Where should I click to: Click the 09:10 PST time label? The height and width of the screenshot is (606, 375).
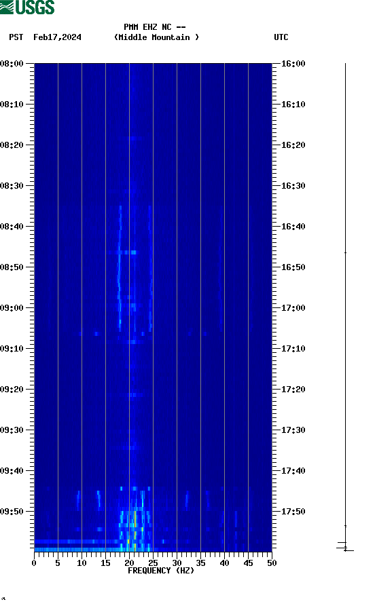tap(12, 349)
